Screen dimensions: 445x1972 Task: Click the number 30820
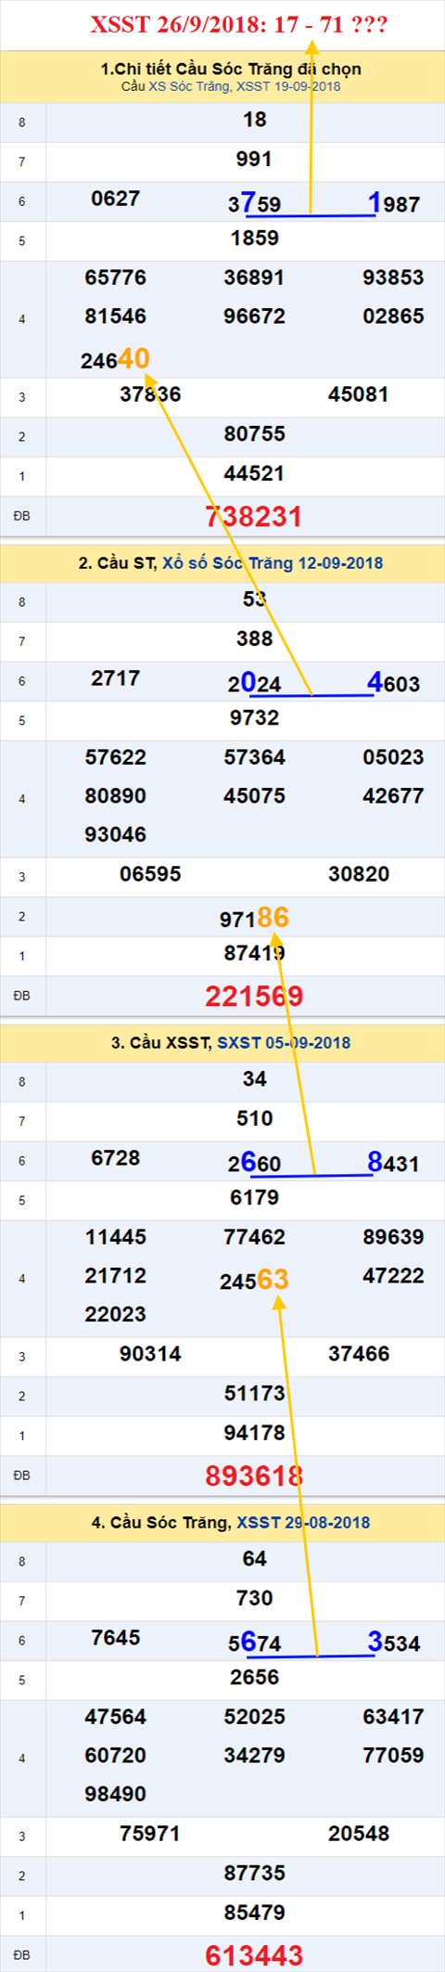point(359,874)
